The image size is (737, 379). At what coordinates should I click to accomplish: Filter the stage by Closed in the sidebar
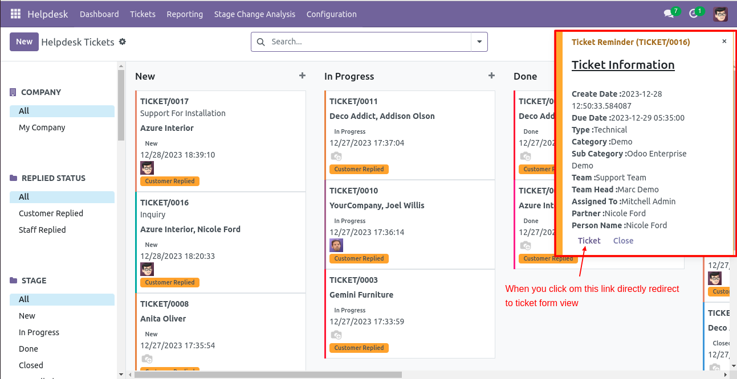[x=31, y=365]
